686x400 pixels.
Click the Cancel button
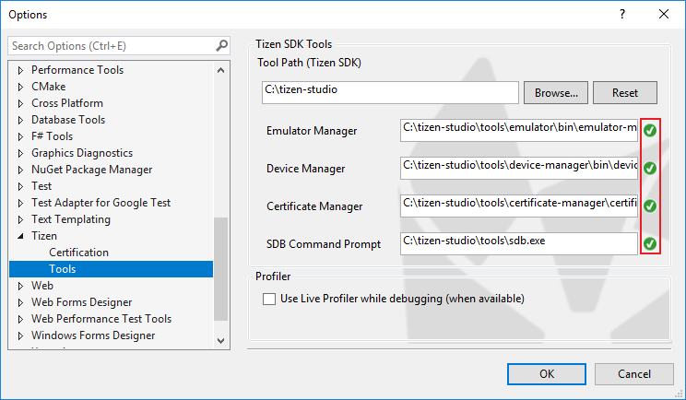click(634, 374)
